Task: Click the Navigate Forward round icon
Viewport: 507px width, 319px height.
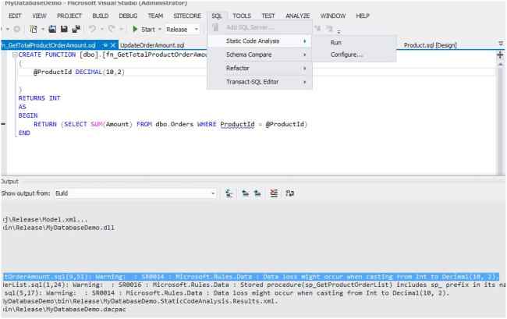Action: tap(17, 29)
